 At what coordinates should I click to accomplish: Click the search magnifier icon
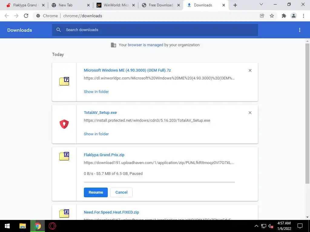click(58, 30)
